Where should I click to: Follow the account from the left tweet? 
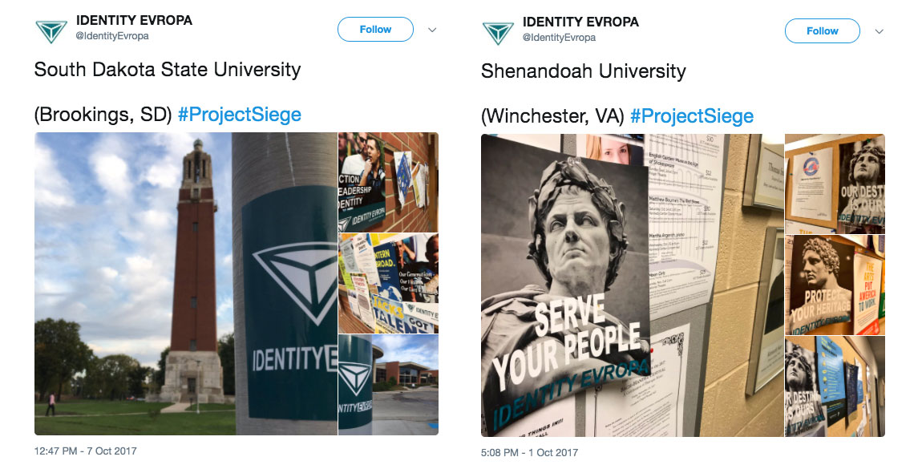coord(375,30)
